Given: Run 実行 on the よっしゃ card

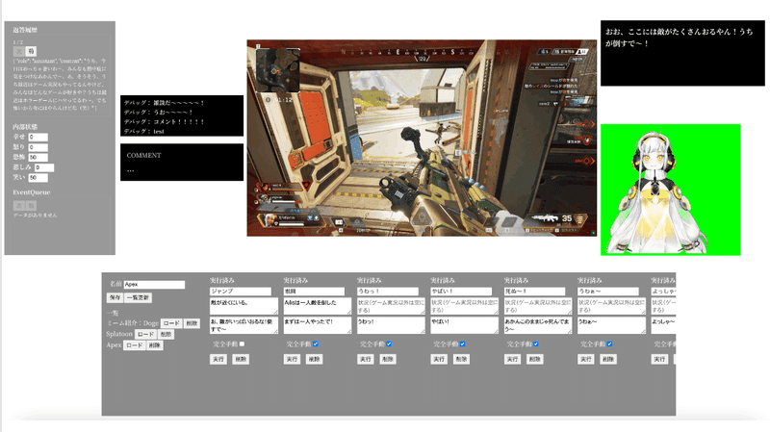Looking at the screenshot, I should point(659,359).
